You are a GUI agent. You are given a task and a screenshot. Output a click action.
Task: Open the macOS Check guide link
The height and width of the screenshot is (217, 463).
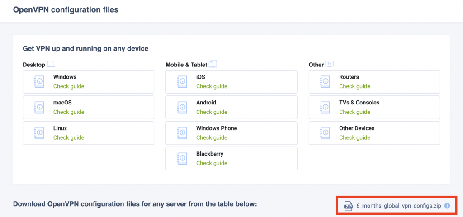click(69, 112)
